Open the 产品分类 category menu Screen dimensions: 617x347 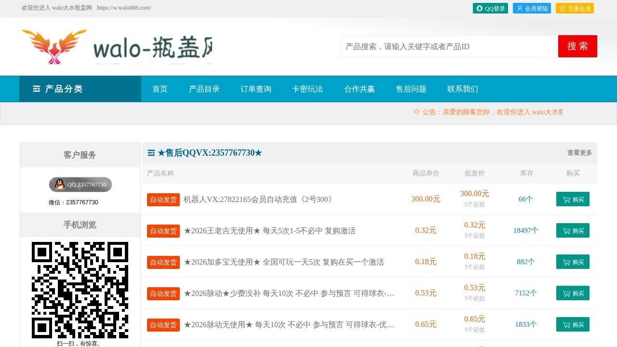coord(80,89)
